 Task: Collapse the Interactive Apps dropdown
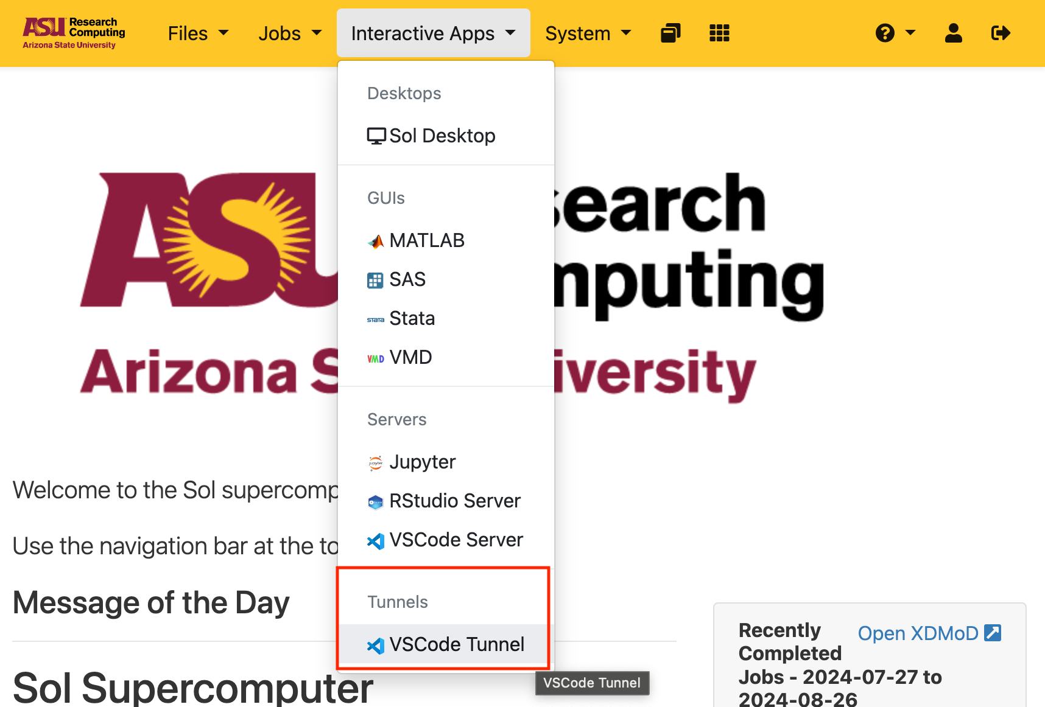433,33
